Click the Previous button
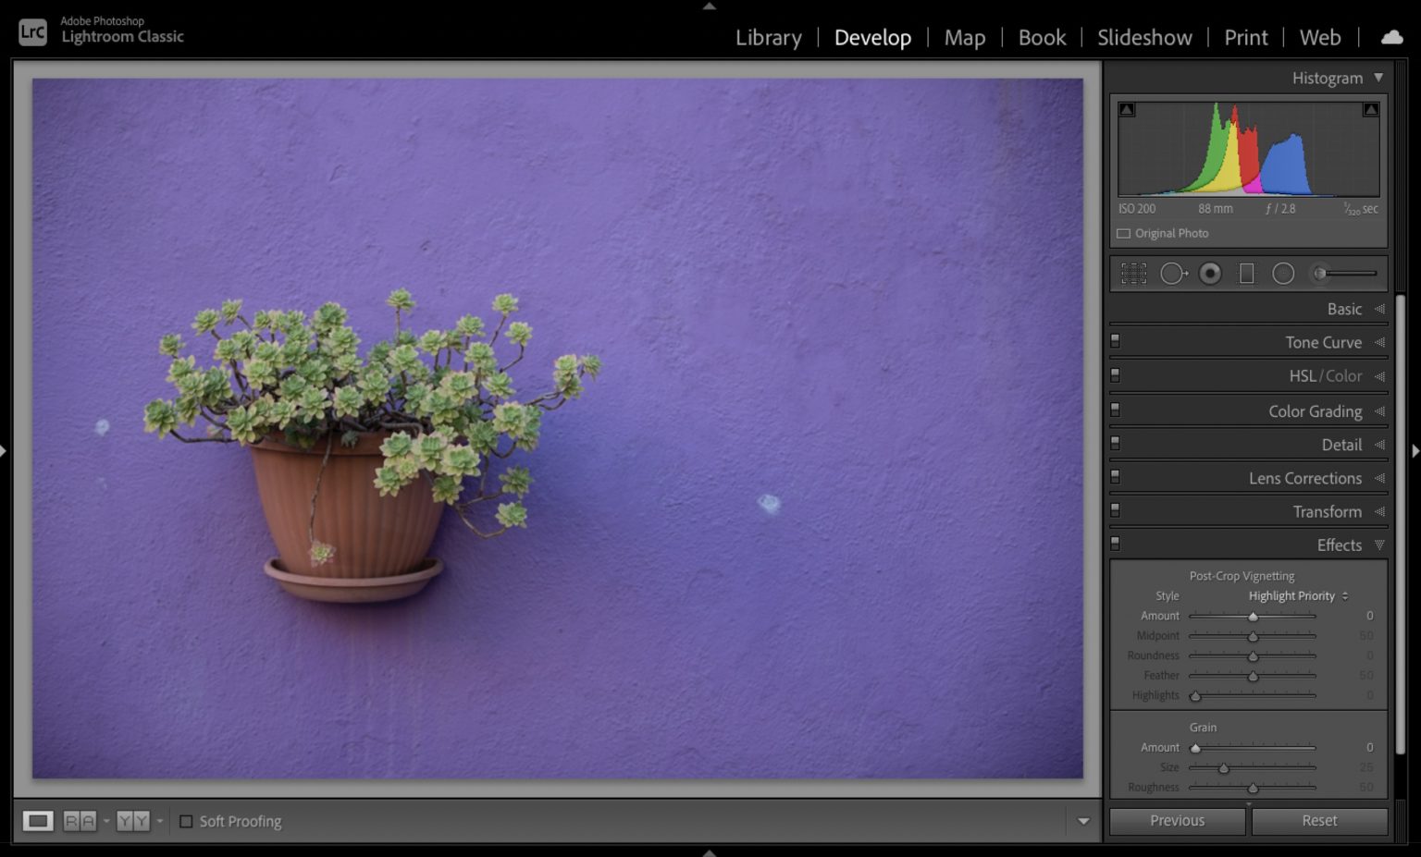Viewport: 1421px width, 857px height. [1177, 821]
